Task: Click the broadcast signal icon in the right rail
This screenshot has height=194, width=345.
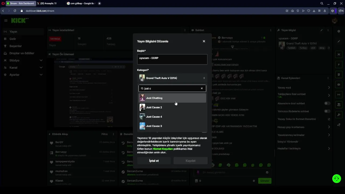Action: 339,95
